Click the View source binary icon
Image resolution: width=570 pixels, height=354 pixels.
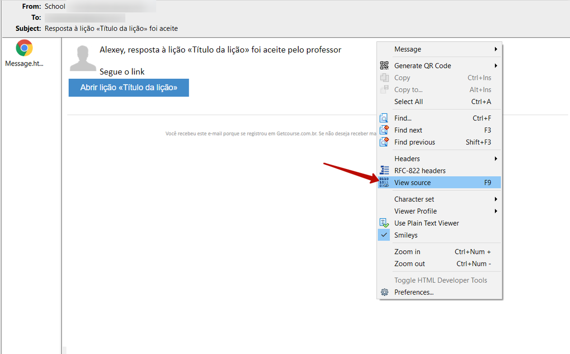(x=384, y=183)
